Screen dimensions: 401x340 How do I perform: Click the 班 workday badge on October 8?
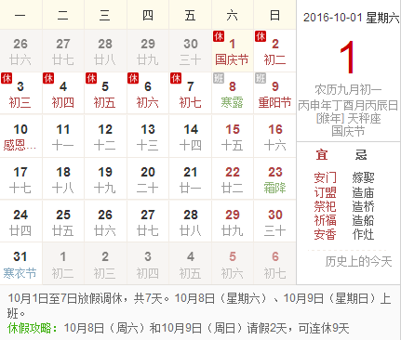[219, 78]
